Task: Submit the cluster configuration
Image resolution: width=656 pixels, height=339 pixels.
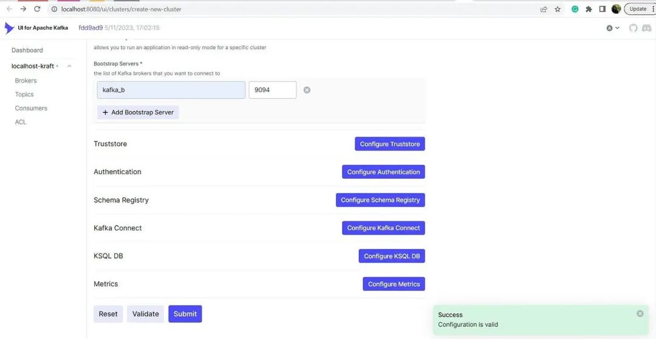Action: click(185, 314)
